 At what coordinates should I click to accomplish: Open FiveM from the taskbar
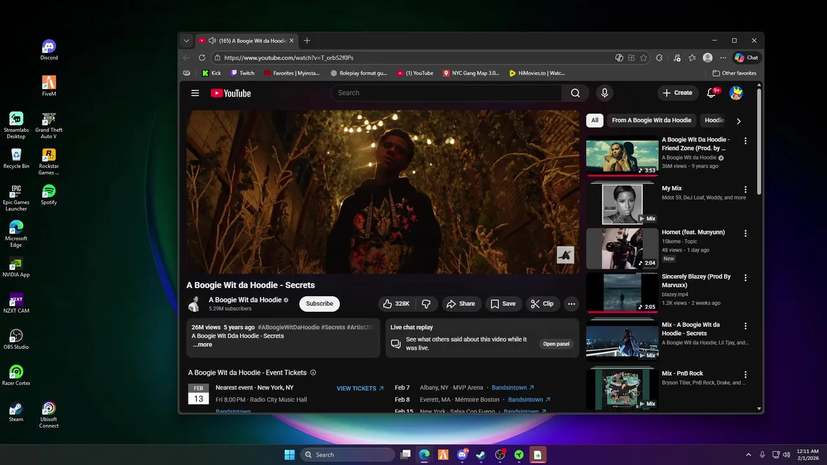(x=443, y=455)
